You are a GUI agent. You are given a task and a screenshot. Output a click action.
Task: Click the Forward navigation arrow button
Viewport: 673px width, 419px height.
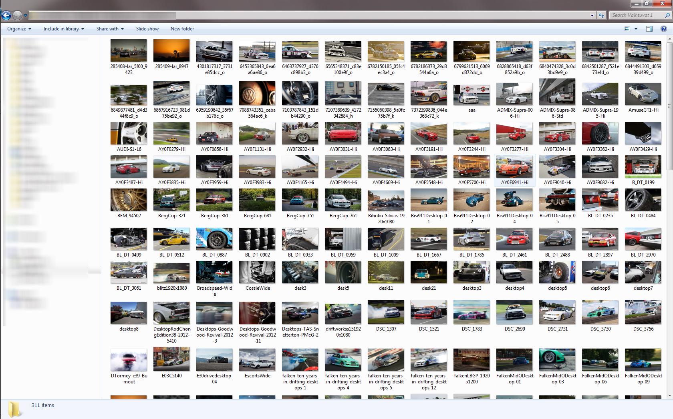[17, 16]
